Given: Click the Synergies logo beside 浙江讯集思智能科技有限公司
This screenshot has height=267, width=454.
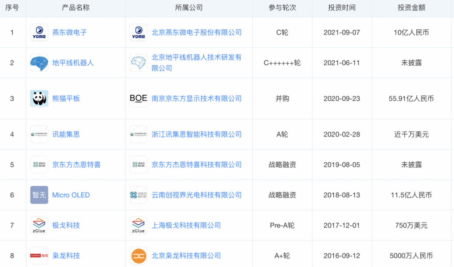Looking at the screenshot, I should [x=138, y=134].
